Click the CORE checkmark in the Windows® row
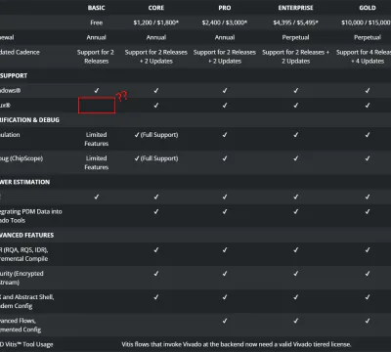Screen dimensions: 391x352 pos(156,91)
